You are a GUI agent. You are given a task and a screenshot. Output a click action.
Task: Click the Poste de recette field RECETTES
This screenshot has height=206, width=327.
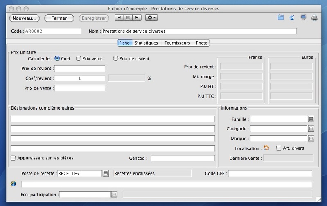click(80, 173)
